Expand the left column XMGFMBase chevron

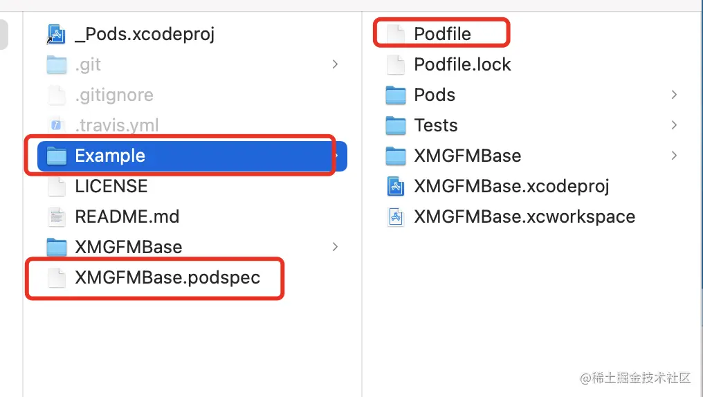(335, 247)
